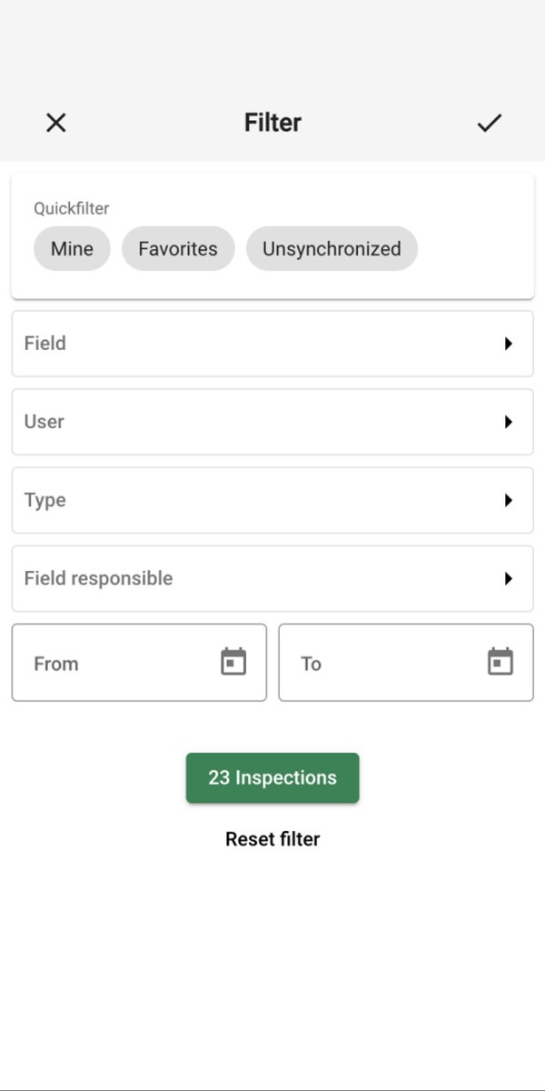Open the To date calendar picker
Viewport: 545px width, 1091px height.
pyautogui.click(x=500, y=662)
